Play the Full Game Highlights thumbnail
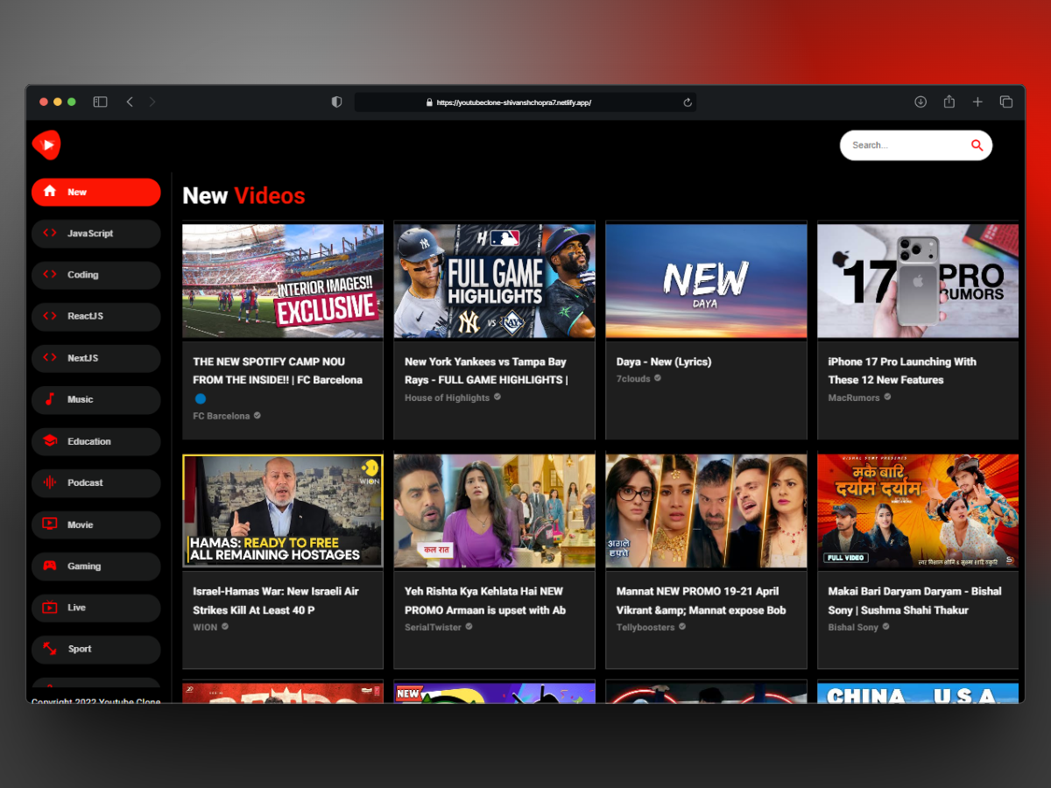1051x788 pixels. (x=495, y=281)
